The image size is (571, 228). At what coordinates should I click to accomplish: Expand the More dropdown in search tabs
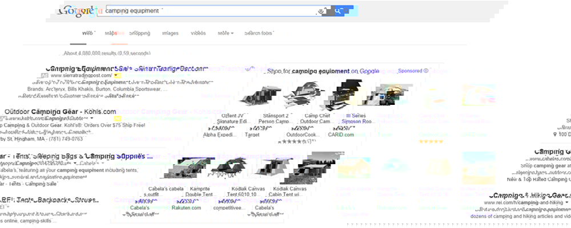click(226, 33)
